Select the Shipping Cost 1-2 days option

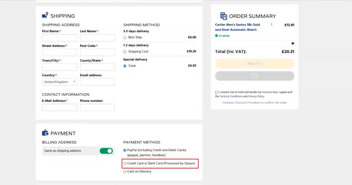click(125, 52)
